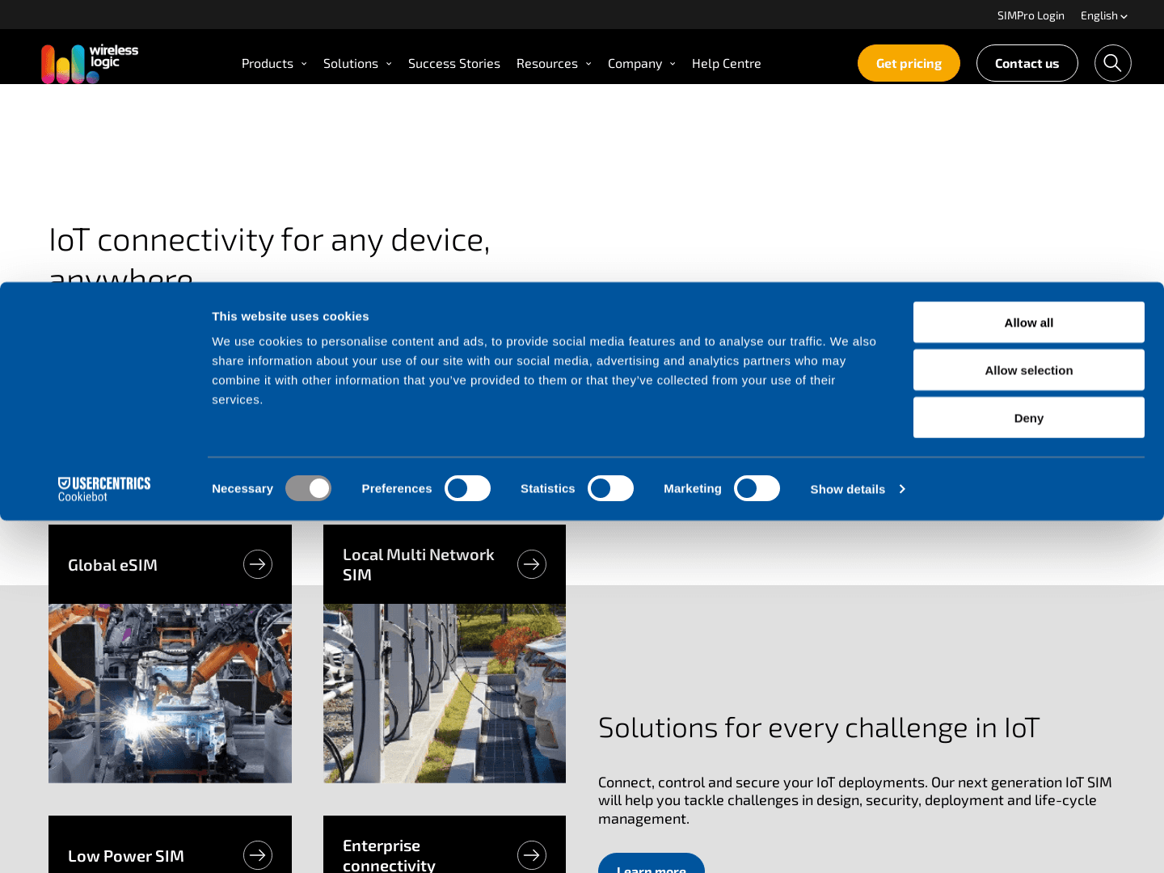1164x873 pixels.
Task: Click the Low Power SIM arrow icon
Action: tap(258, 855)
